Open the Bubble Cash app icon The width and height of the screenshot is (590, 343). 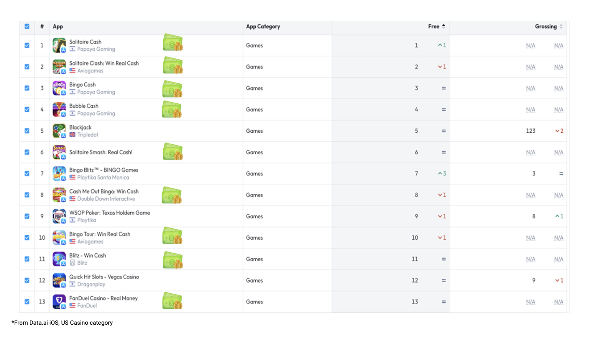pyautogui.click(x=59, y=110)
